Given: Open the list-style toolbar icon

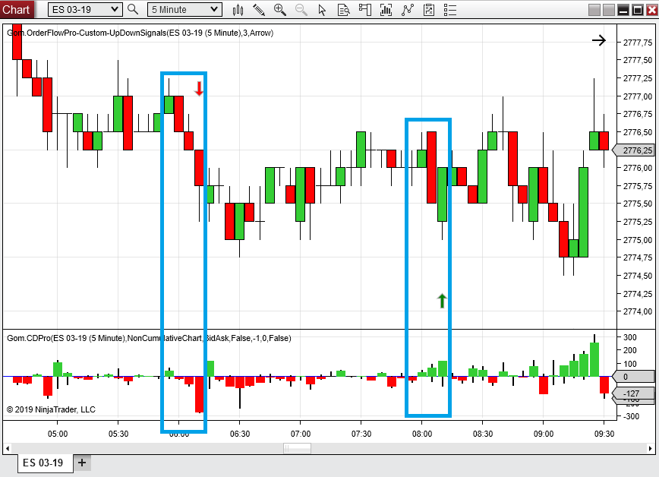Looking at the screenshot, I should [450, 10].
